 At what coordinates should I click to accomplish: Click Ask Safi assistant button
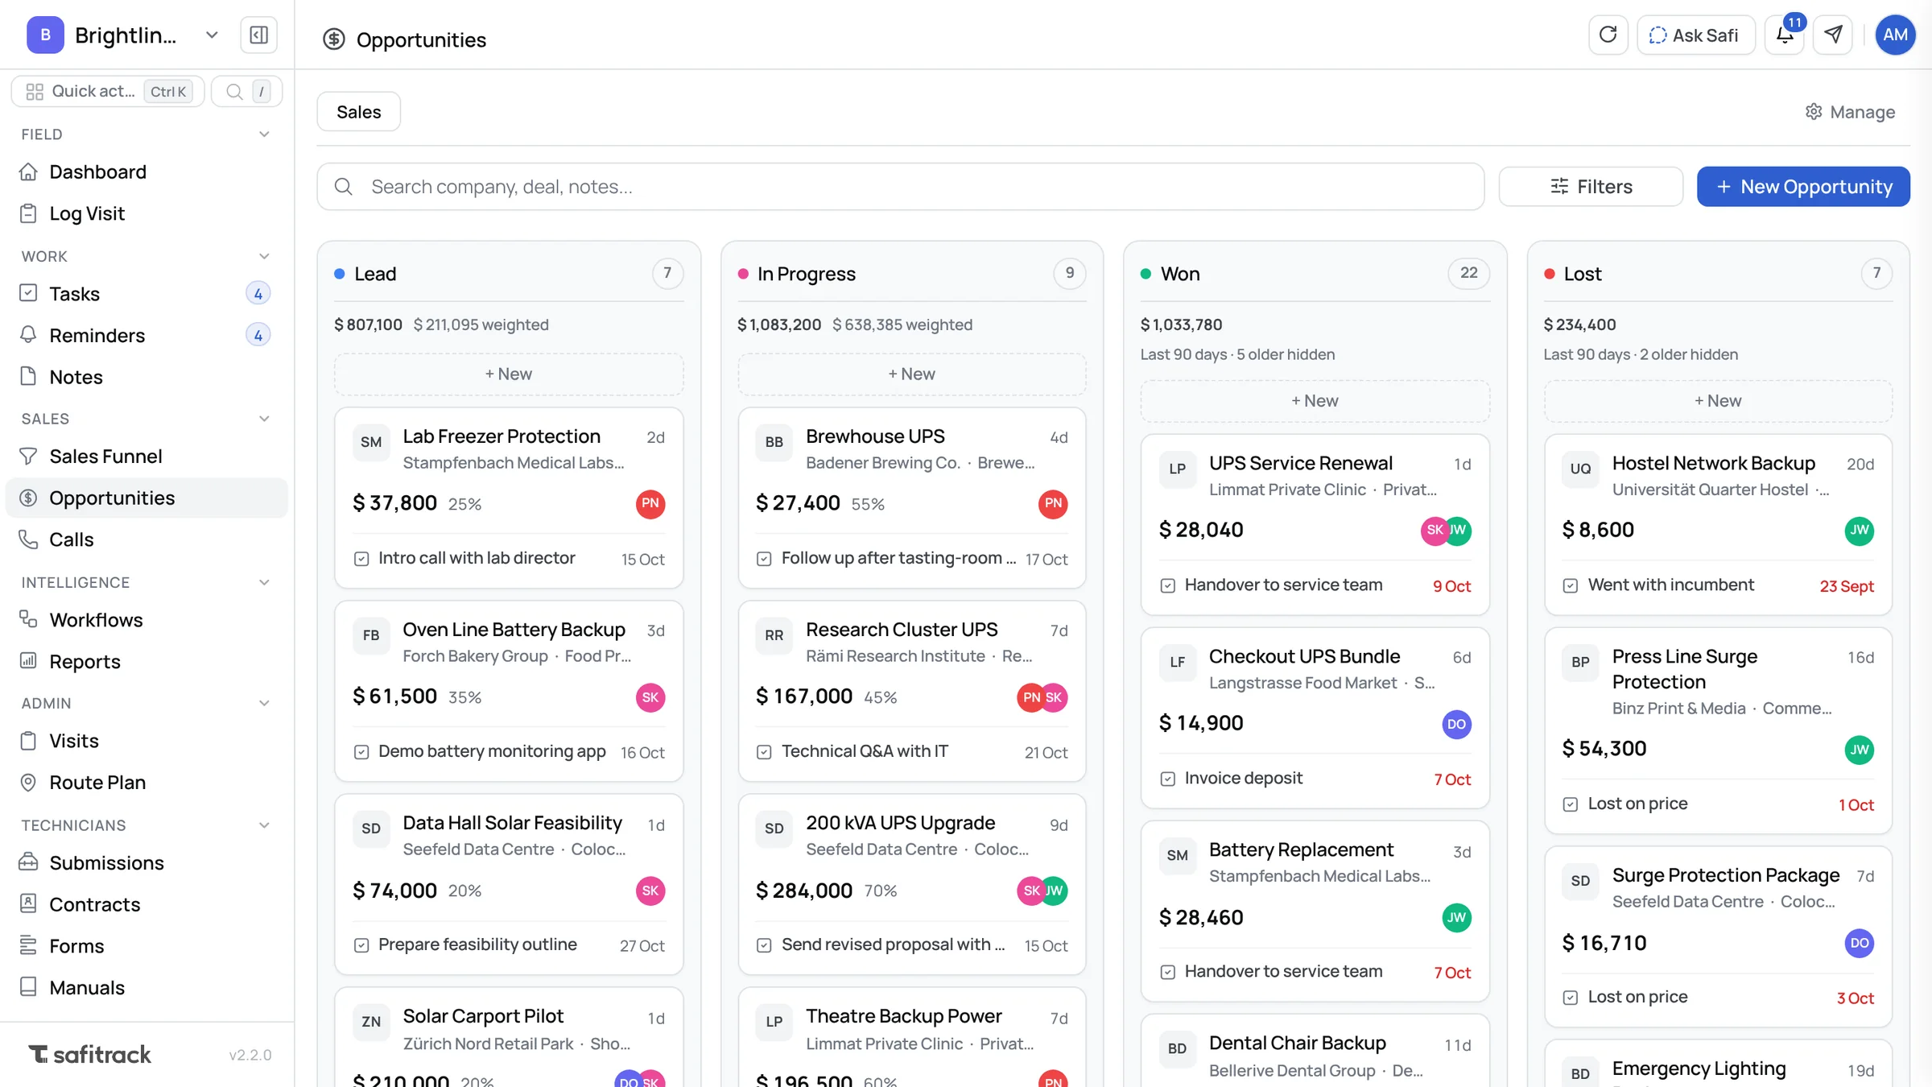[1695, 35]
